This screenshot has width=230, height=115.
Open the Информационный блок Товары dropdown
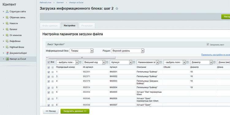81,51
